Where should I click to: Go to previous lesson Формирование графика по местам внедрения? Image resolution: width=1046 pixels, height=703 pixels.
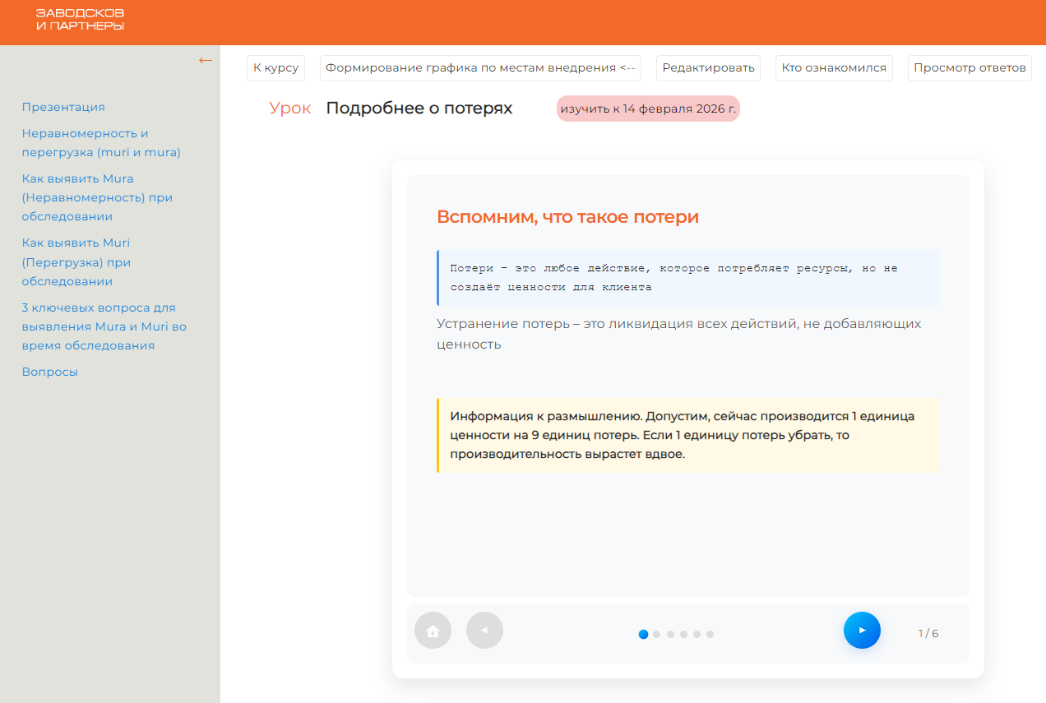click(x=480, y=68)
